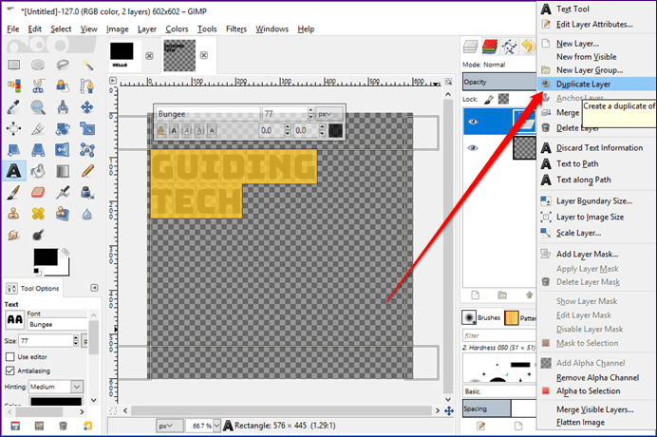Viewport: 657px width, 437px height.
Task: Select the Smudge tool
Action: click(14, 235)
